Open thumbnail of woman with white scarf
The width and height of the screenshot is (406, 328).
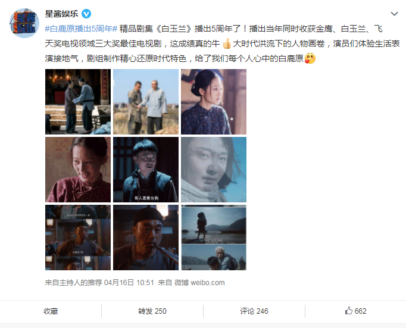pos(214,170)
